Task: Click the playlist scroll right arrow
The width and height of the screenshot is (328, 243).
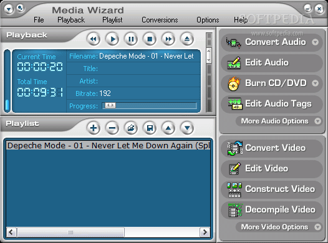Action: pyautogui.click(x=205, y=232)
